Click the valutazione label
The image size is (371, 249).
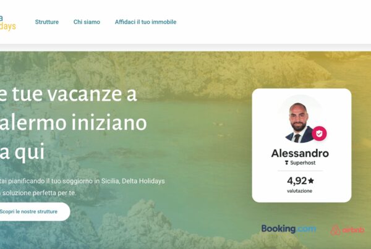tap(299, 191)
